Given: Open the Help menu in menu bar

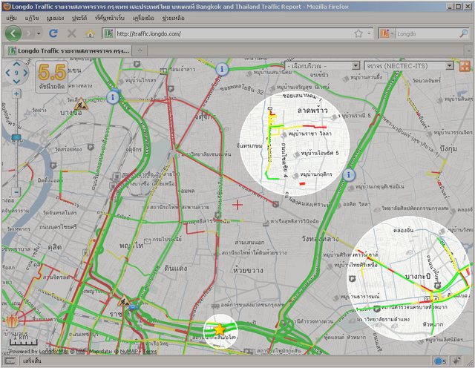Looking at the screenshot, I should [x=173, y=18].
